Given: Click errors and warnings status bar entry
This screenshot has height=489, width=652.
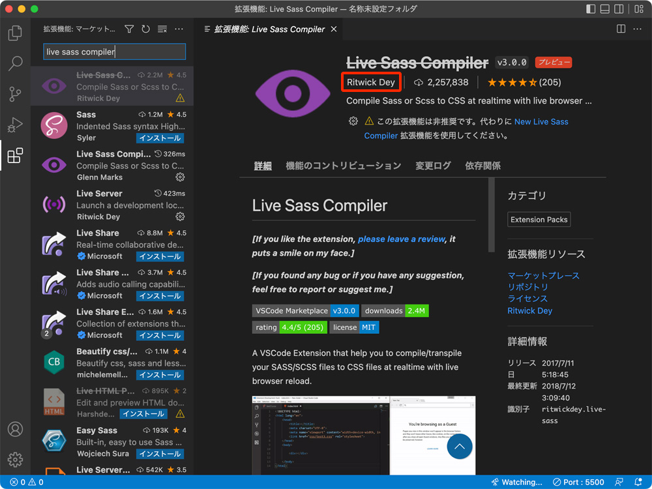Looking at the screenshot, I should point(27,482).
